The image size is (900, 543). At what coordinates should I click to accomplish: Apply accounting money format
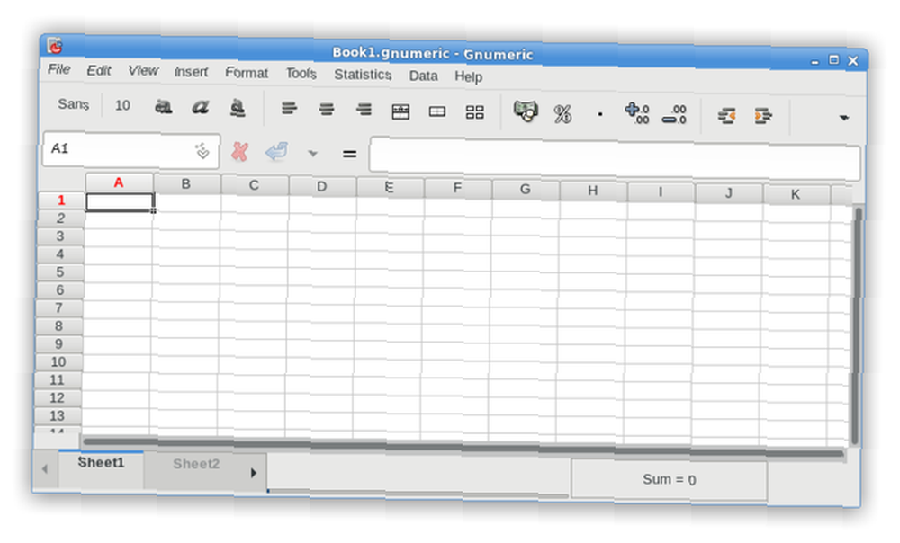(526, 111)
